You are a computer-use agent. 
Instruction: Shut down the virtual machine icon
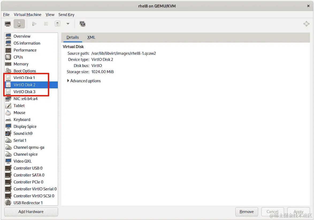(58, 24)
